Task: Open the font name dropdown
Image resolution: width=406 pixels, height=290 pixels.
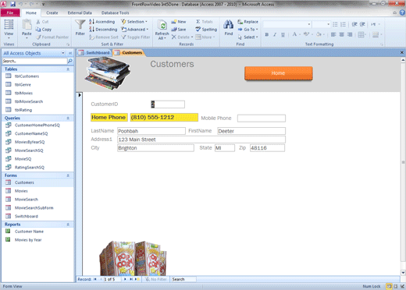Action: point(309,24)
